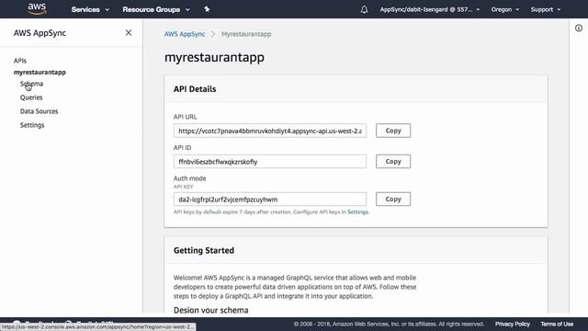Click the Getting Started heading
This screenshot has height=331, width=588.
point(204,250)
